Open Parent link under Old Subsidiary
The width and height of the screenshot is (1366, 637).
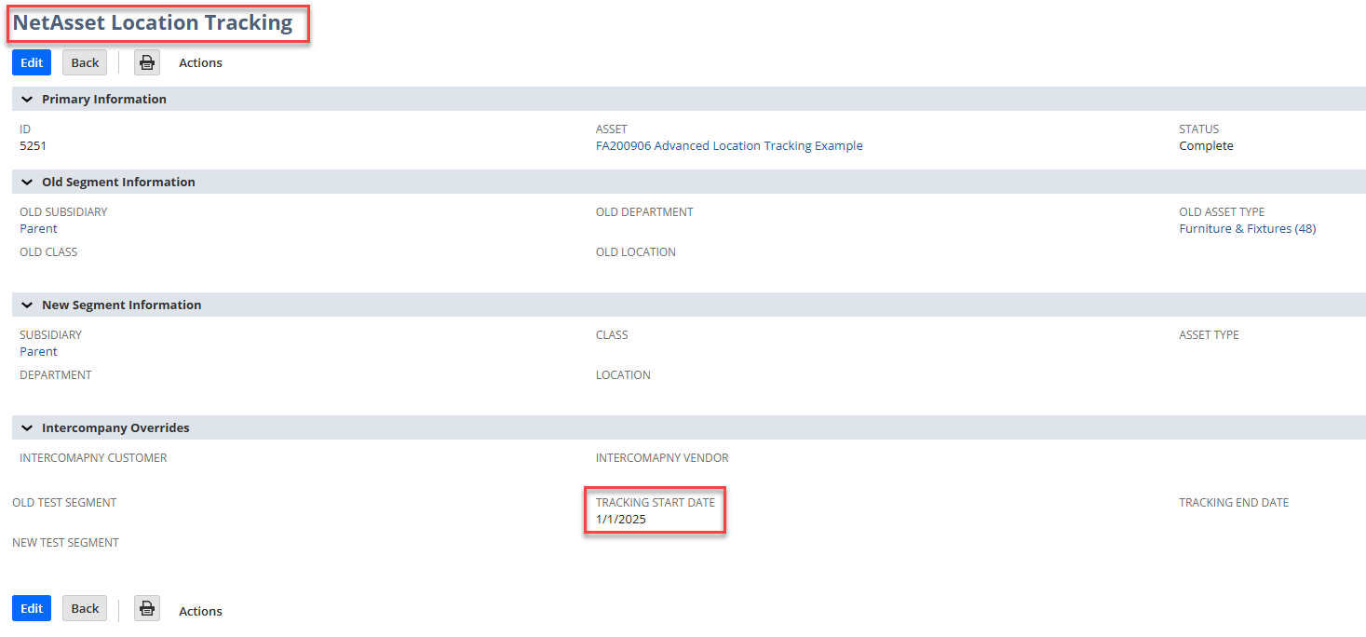point(38,228)
